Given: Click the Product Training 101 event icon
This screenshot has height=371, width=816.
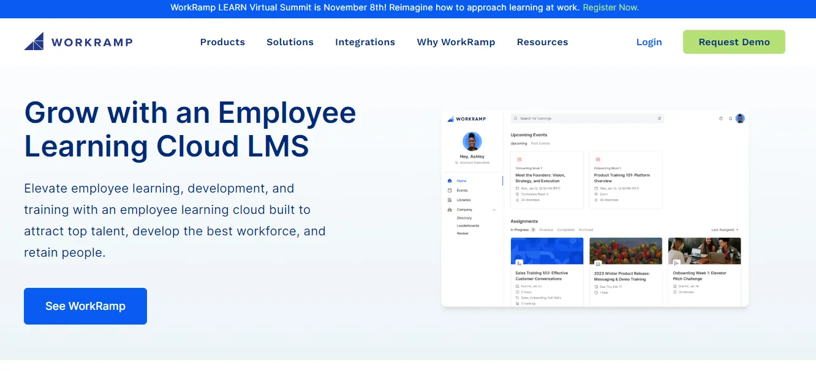Looking at the screenshot, I should click(597, 160).
